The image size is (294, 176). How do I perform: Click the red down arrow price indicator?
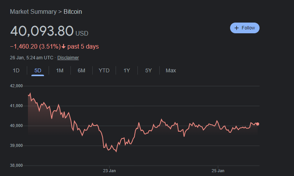point(64,47)
